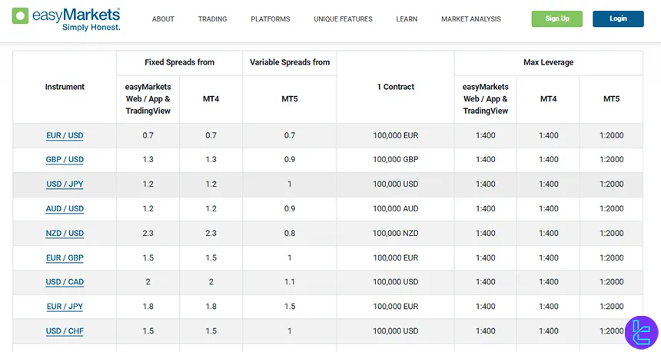The width and height of the screenshot is (661, 352).
Task: Open the LEARN menu
Action: 407,19
